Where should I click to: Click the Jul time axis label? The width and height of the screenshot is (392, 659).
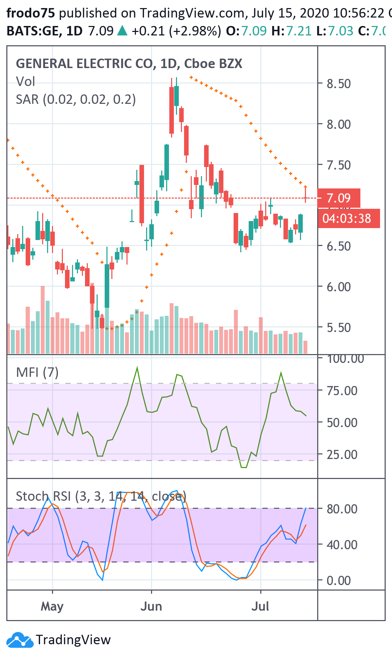[x=261, y=606]
